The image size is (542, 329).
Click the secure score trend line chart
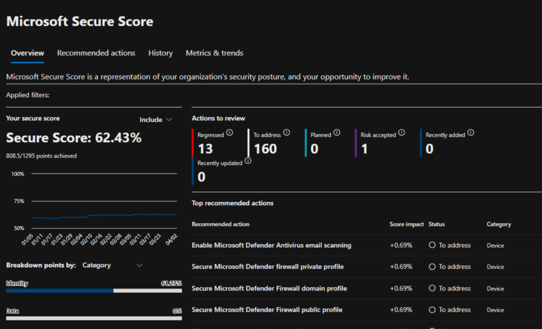(104, 215)
